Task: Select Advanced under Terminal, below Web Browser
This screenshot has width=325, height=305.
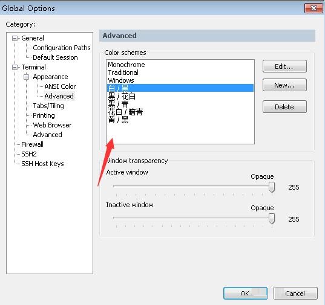Action: tap(47, 135)
